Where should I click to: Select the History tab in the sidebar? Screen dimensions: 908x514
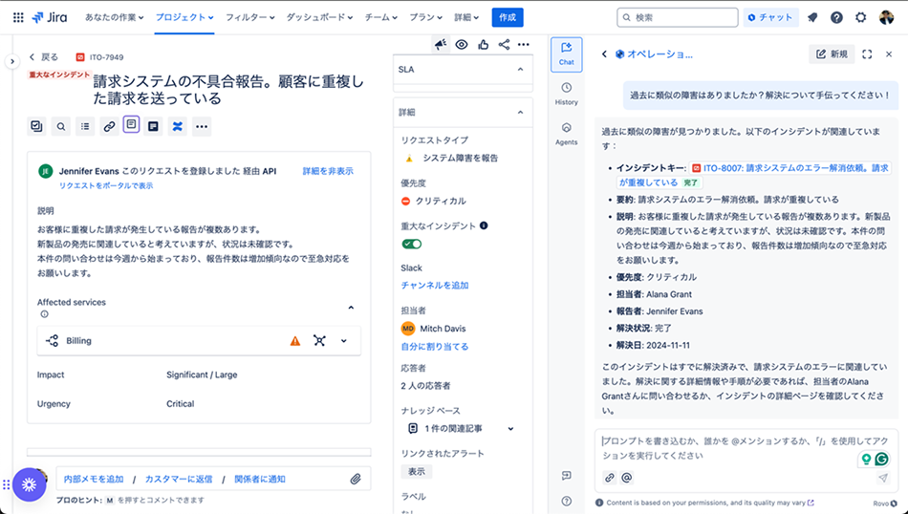(567, 94)
